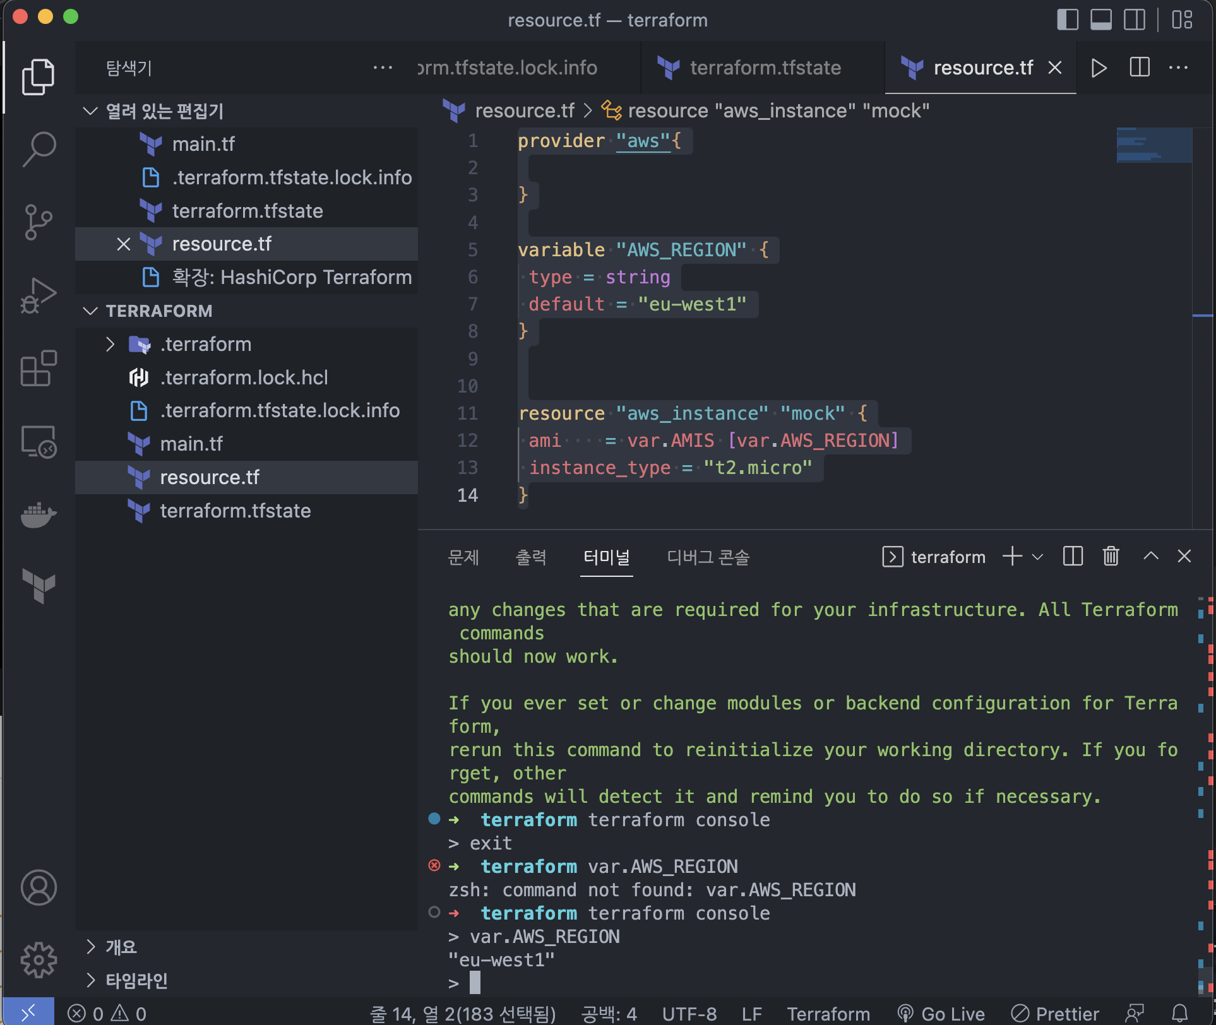Kill the terminal with trash icon

pos(1111,557)
